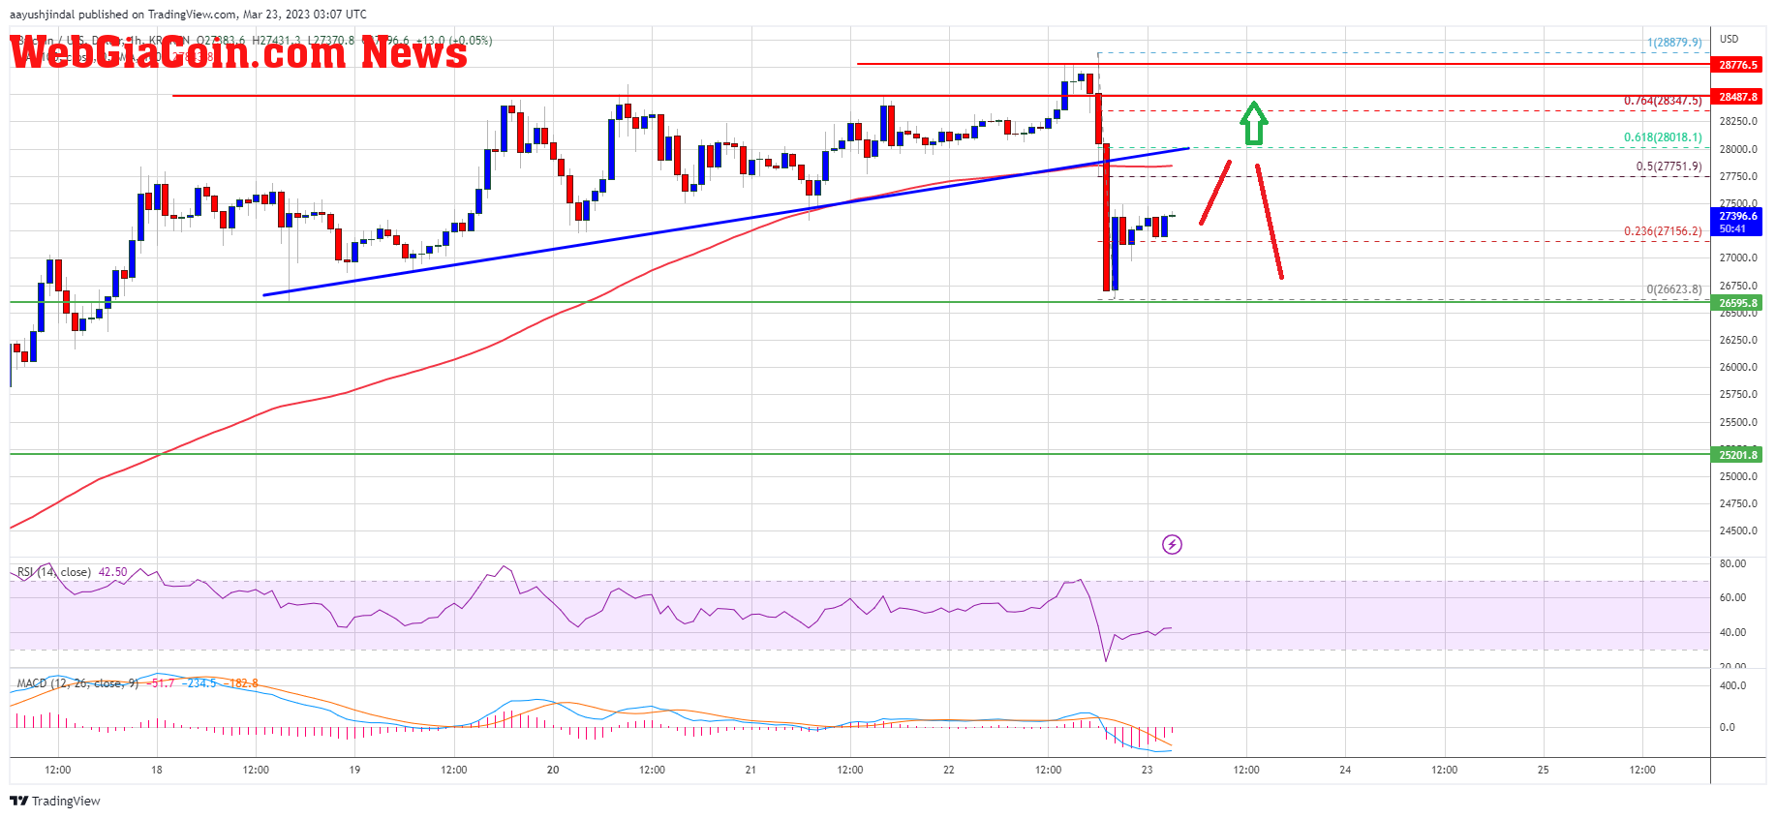Click the 26000.0 price axis tick
Screen dimensions: 1776x818
point(1738,367)
